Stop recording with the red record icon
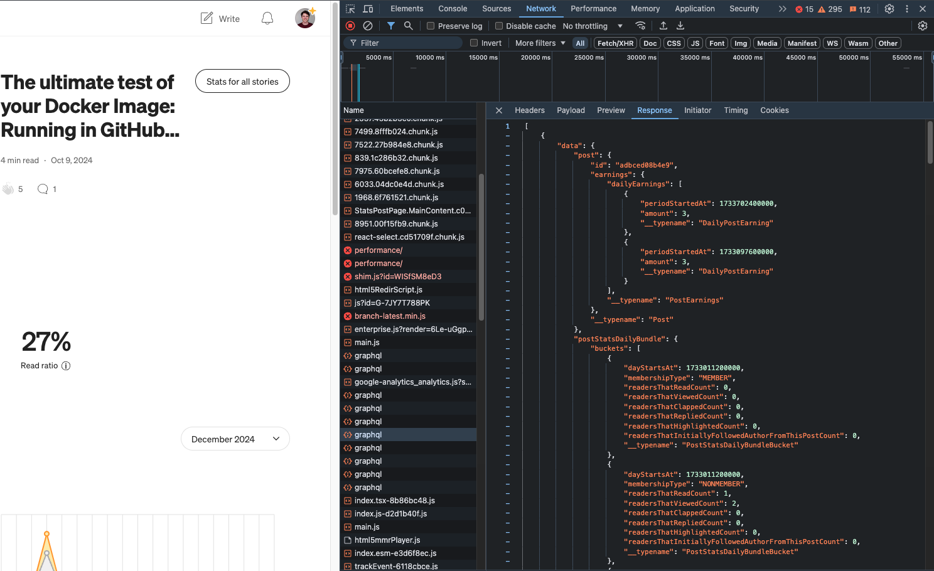Viewport: 934px width, 571px height. [351, 26]
